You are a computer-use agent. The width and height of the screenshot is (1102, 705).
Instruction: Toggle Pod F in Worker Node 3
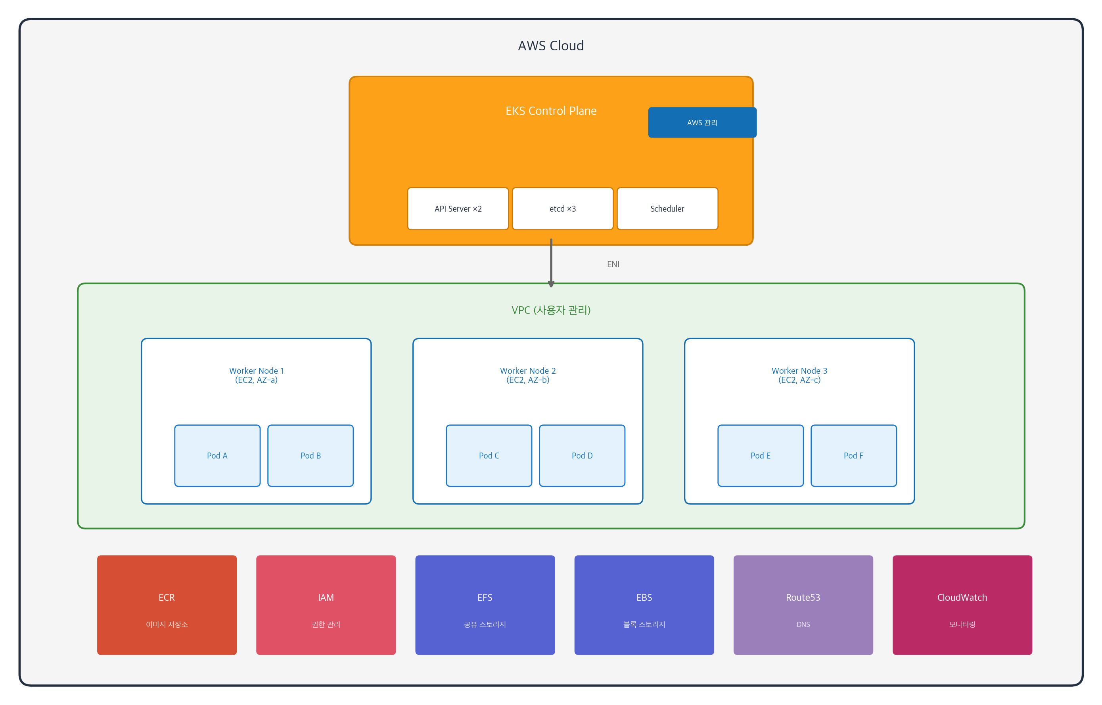(853, 455)
